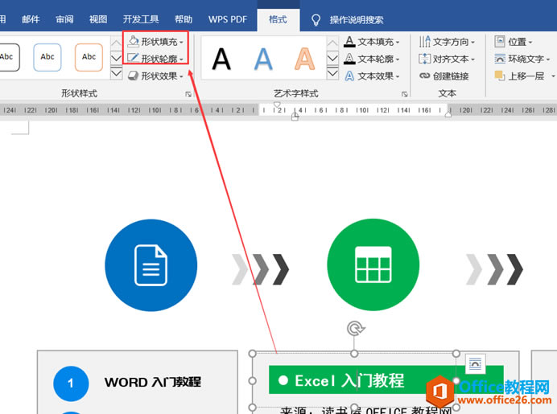Switch to the 开发工具 tab
Viewport: 557px width, 414px height.
[x=141, y=19]
